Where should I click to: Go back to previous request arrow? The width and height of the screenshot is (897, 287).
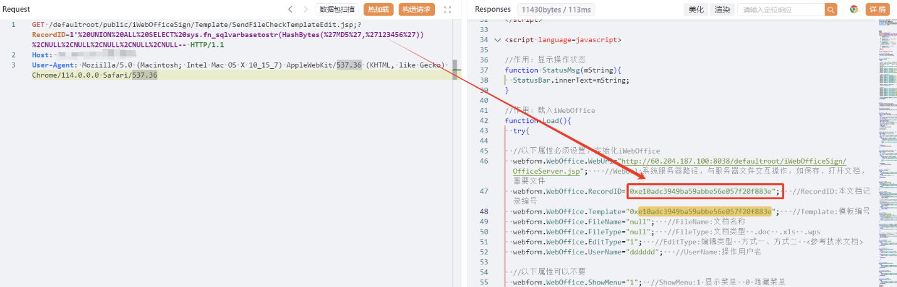click(x=290, y=9)
